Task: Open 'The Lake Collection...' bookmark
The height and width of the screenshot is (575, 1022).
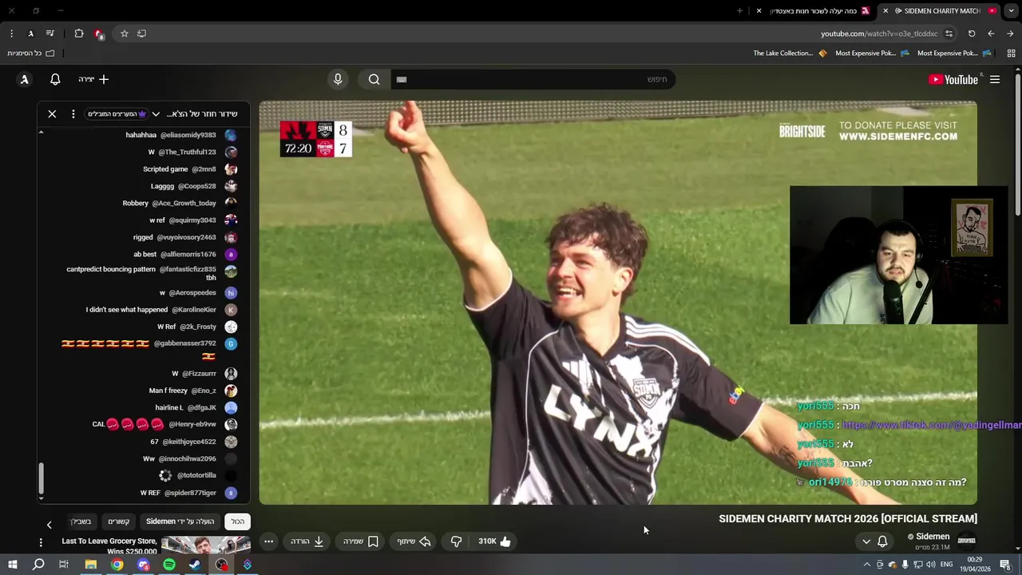Action: point(790,54)
